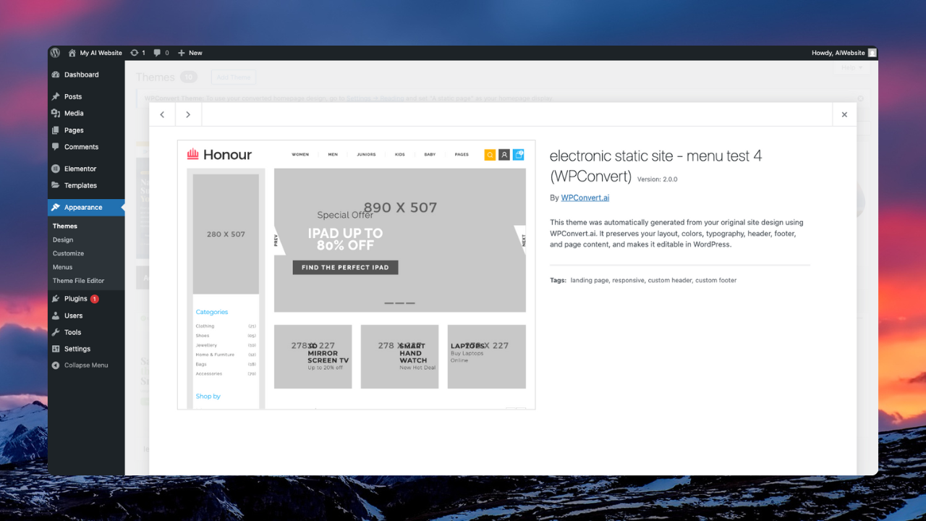Open Users menu item
This screenshot has height=521, width=926.
(x=73, y=315)
